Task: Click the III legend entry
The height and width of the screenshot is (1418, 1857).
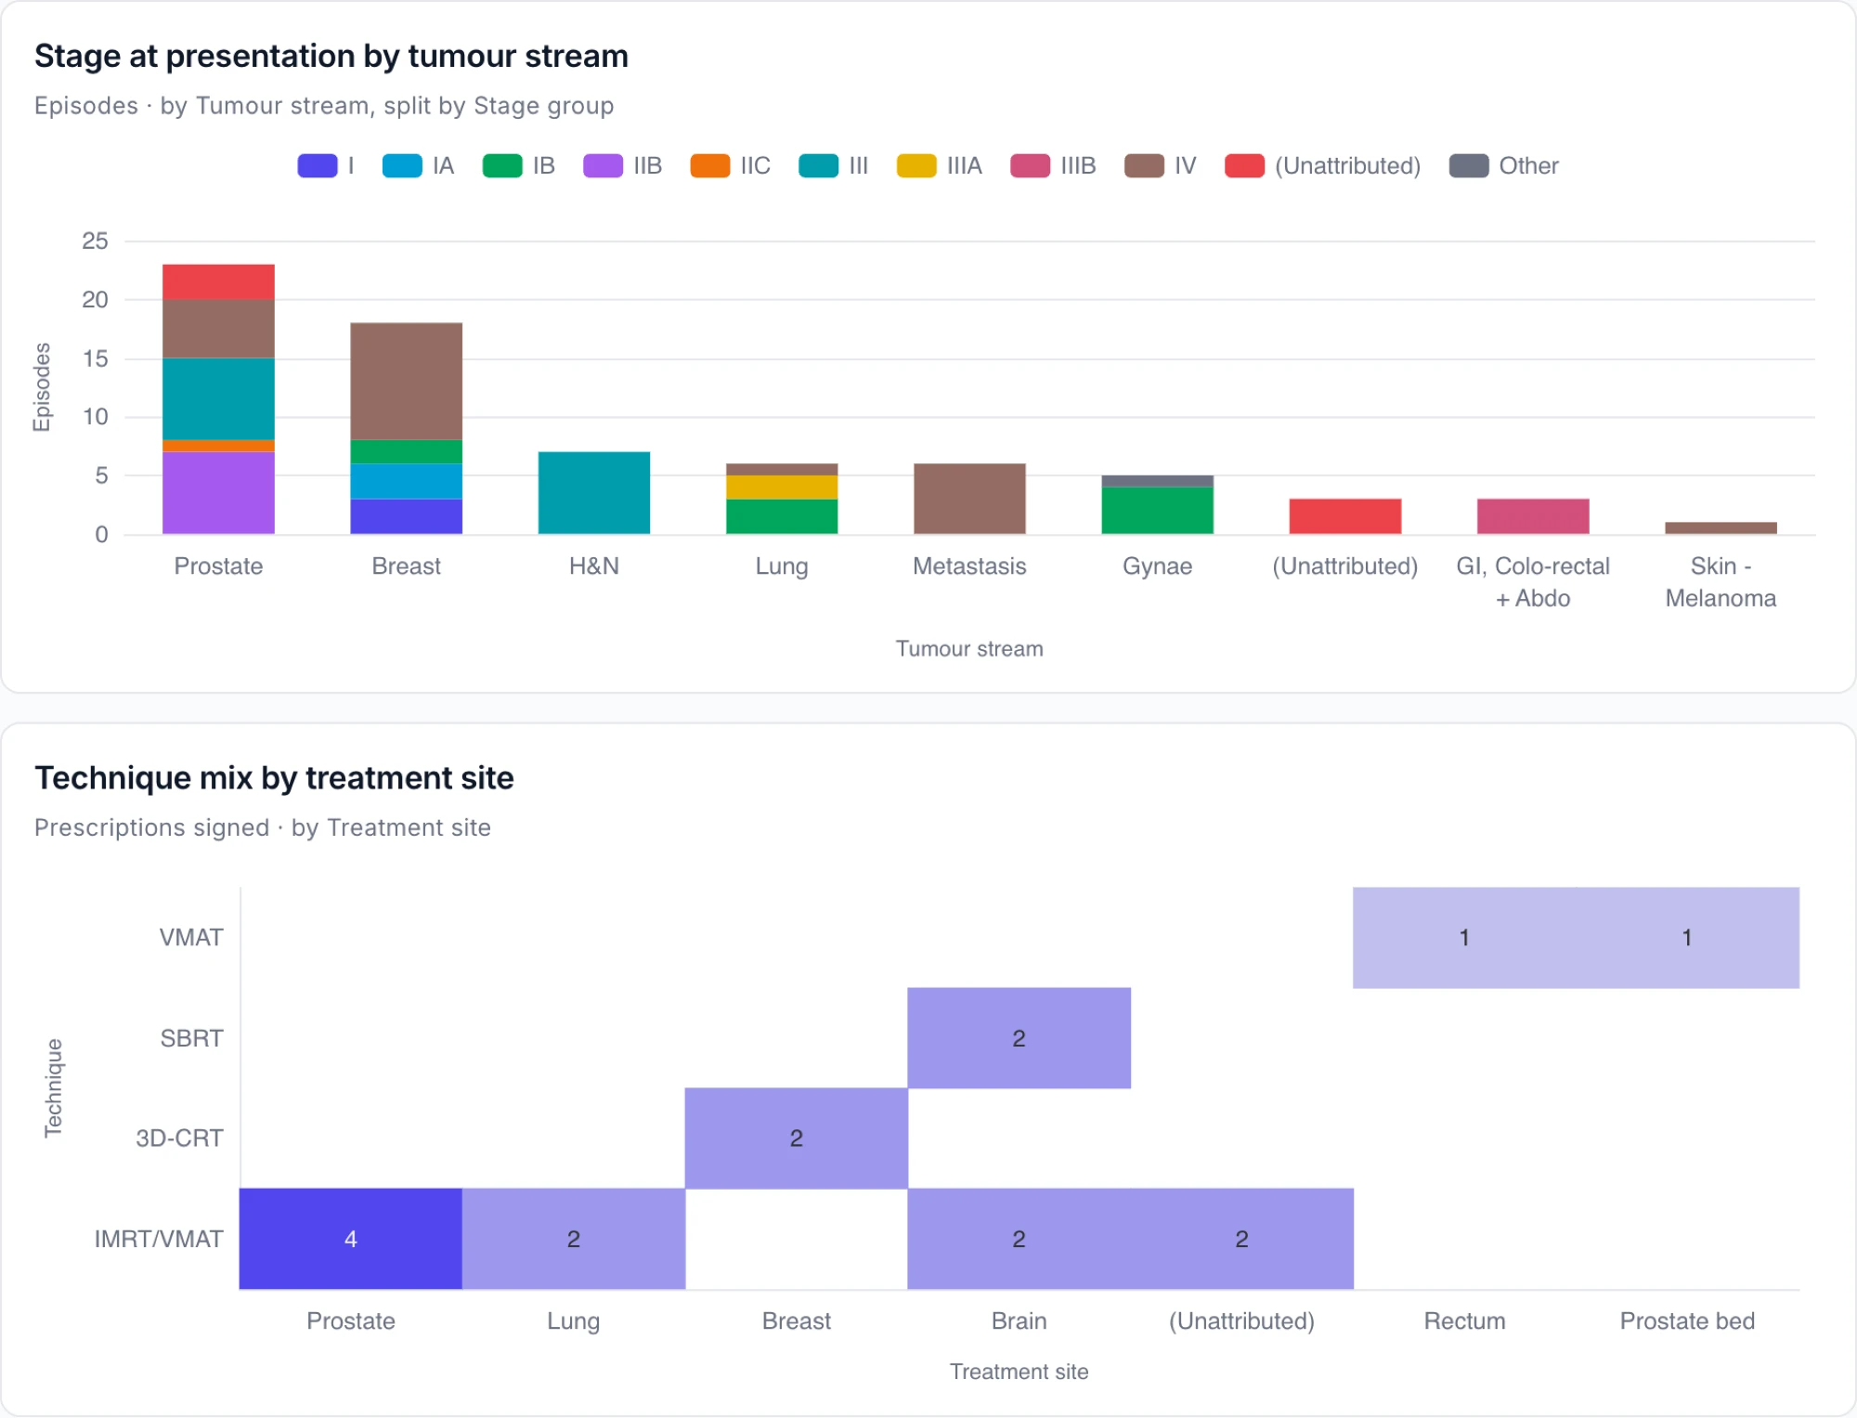Action: point(834,166)
